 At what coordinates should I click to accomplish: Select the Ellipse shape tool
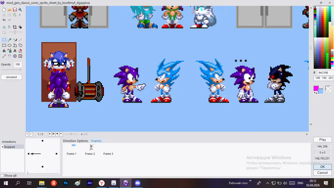[10, 45]
